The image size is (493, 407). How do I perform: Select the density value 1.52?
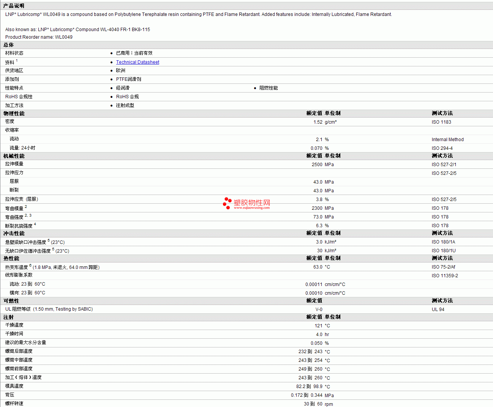(x=318, y=122)
